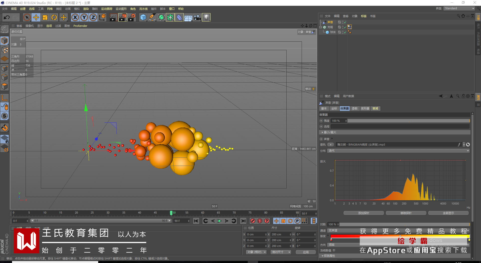
Task: Click the 添加探针 button
Action: click(x=364, y=213)
